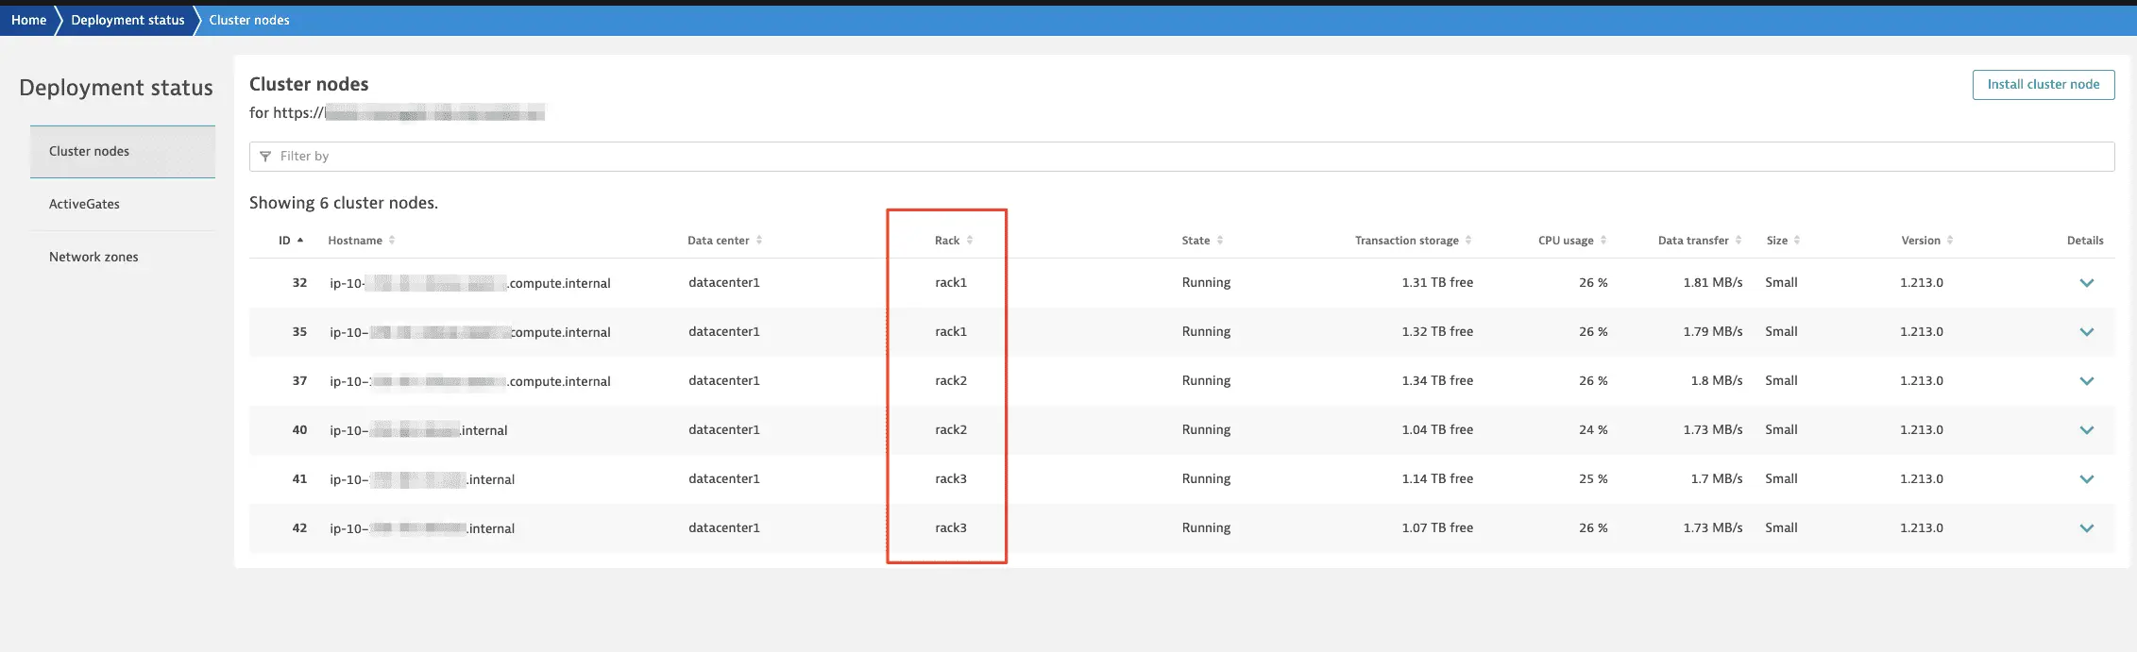
Task: Sort by Version column icon
Action: (x=1950, y=241)
